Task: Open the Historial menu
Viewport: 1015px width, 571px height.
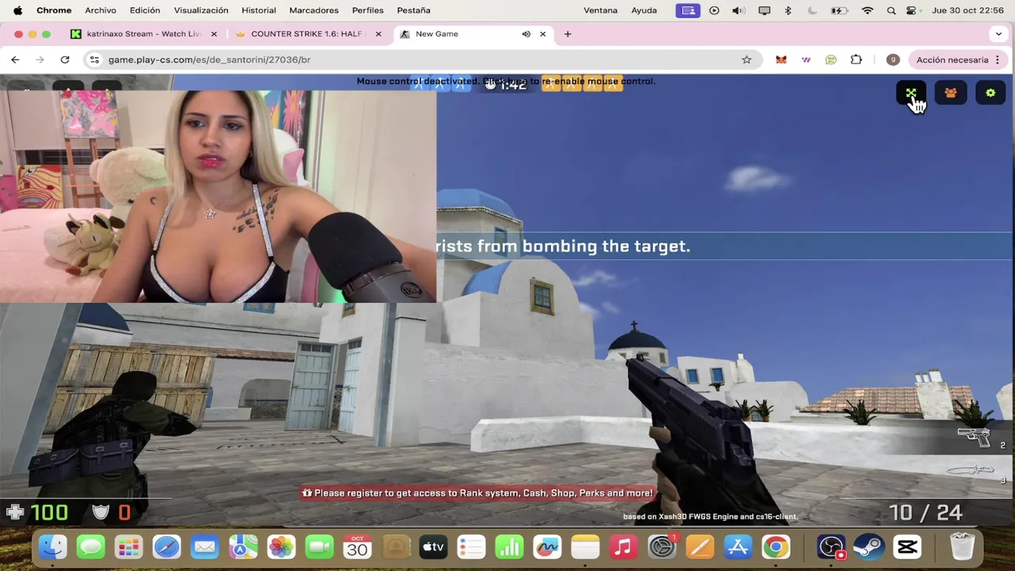Action: (x=259, y=10)
